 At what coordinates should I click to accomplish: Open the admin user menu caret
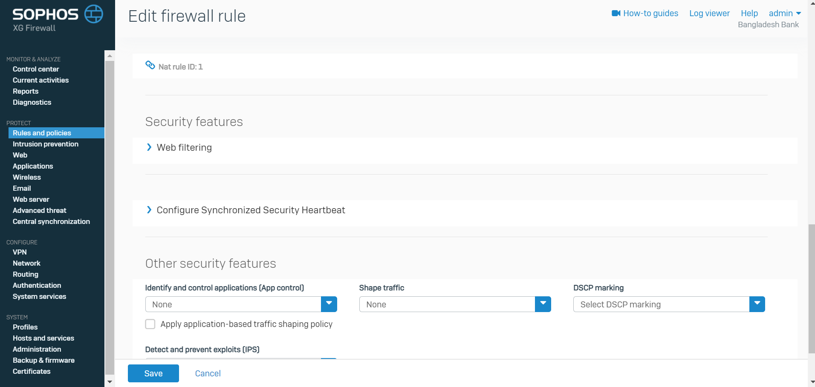[x=798, y=14]
